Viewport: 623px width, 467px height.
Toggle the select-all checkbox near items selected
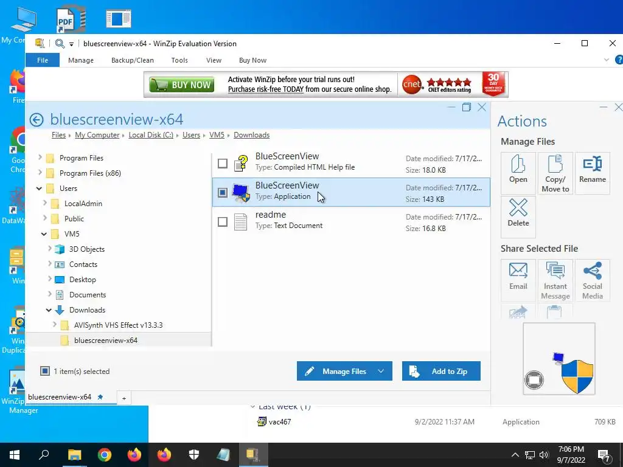coord(45,371)
